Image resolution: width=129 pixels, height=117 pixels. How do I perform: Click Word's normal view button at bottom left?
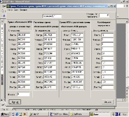pos(2,100)
